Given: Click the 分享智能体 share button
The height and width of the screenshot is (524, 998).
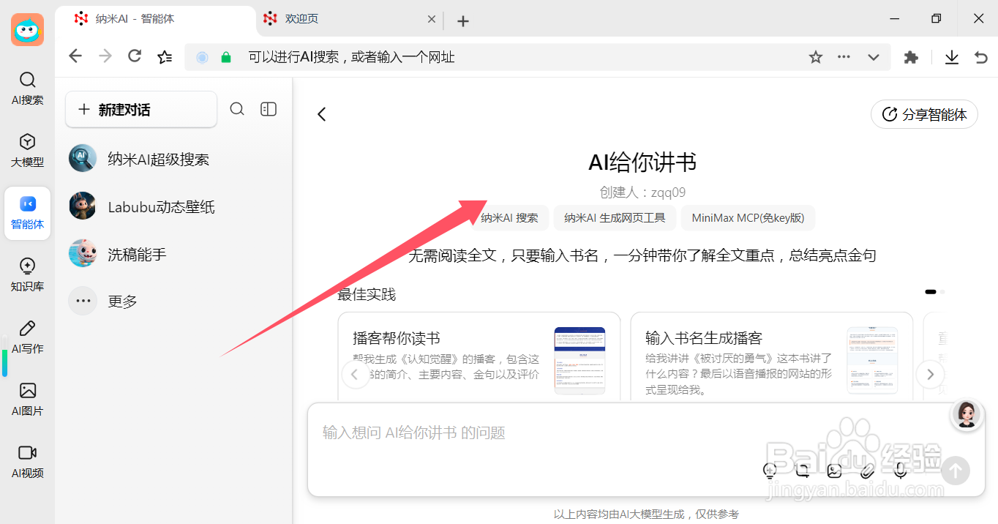Looking at the screenshot, I should click(x=924, y=114).
